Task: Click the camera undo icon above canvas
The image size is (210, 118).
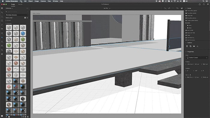Action: (x=169, y=8)
